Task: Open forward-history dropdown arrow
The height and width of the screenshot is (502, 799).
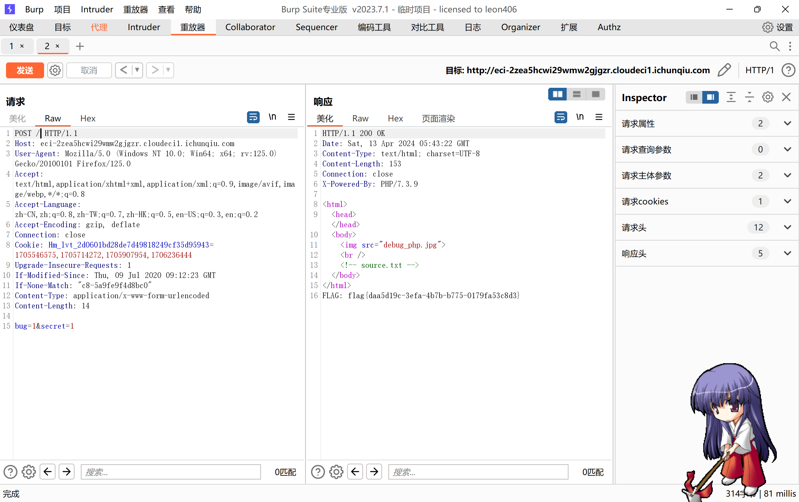Action: pyautogui.click(x=168, y=70)
